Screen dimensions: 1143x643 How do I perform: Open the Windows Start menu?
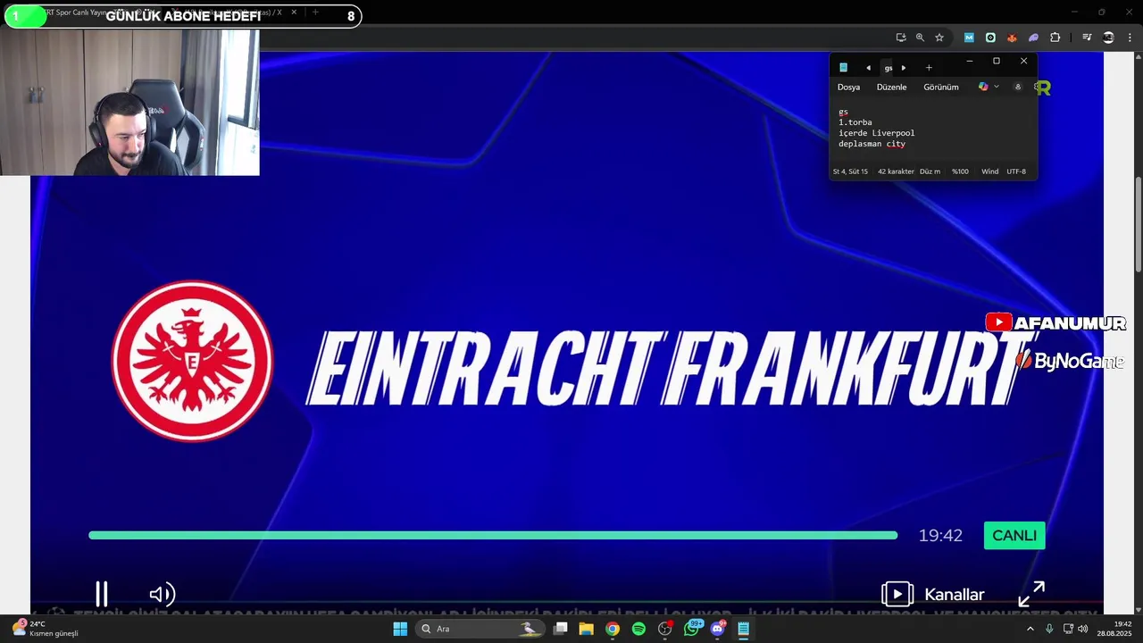click(400, 629)
